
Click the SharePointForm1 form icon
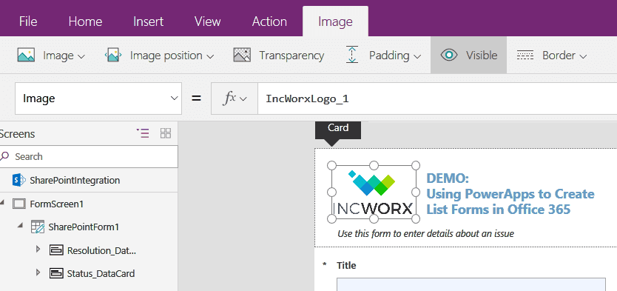point(38,227)
